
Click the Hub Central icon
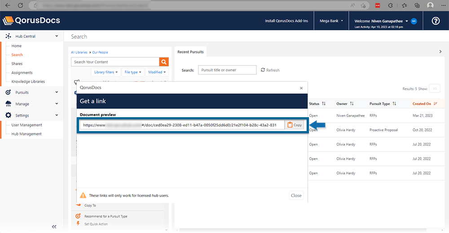click(8, 36)
